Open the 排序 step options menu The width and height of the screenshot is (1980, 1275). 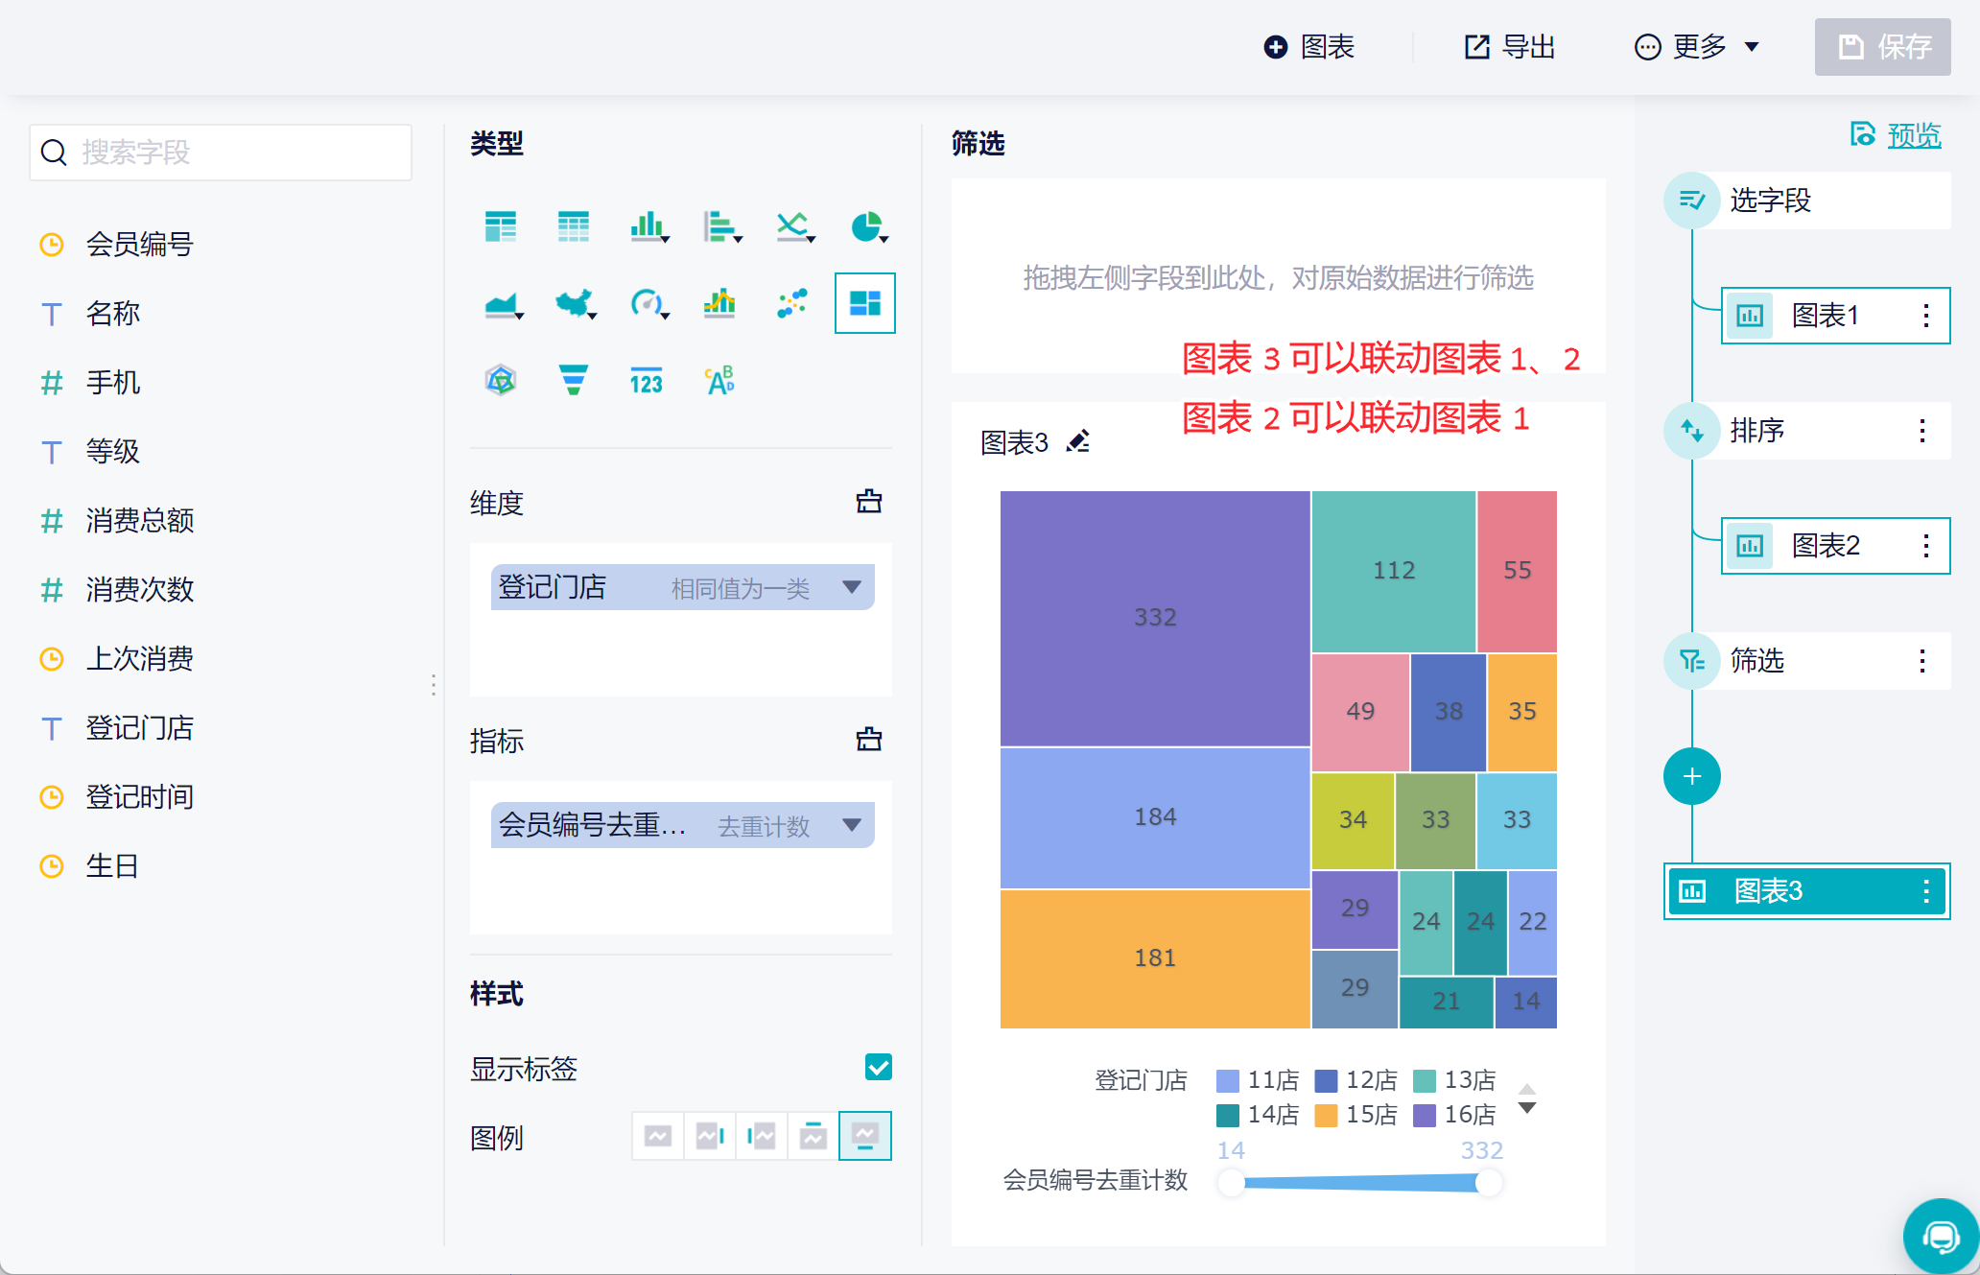1921,431
